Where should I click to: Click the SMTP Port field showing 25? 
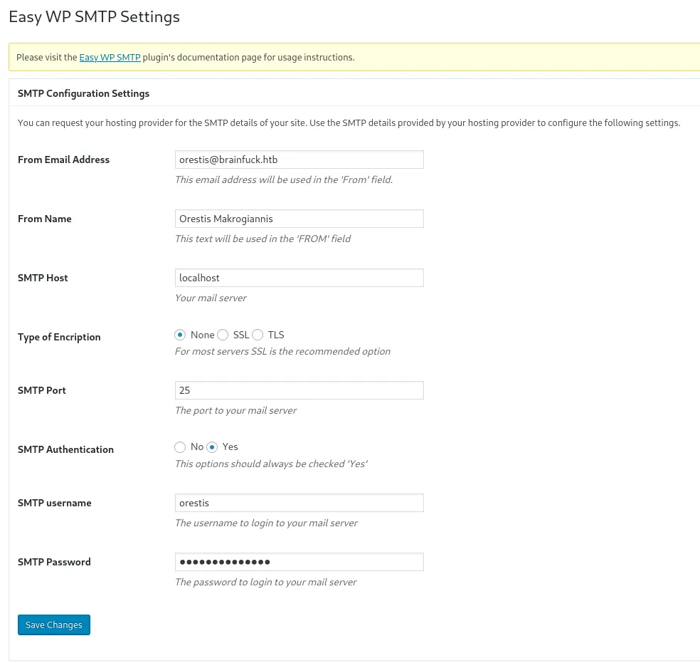(299, 390)
